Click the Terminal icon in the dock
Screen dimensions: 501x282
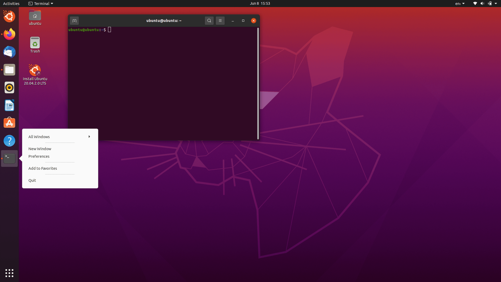point(9,158)
